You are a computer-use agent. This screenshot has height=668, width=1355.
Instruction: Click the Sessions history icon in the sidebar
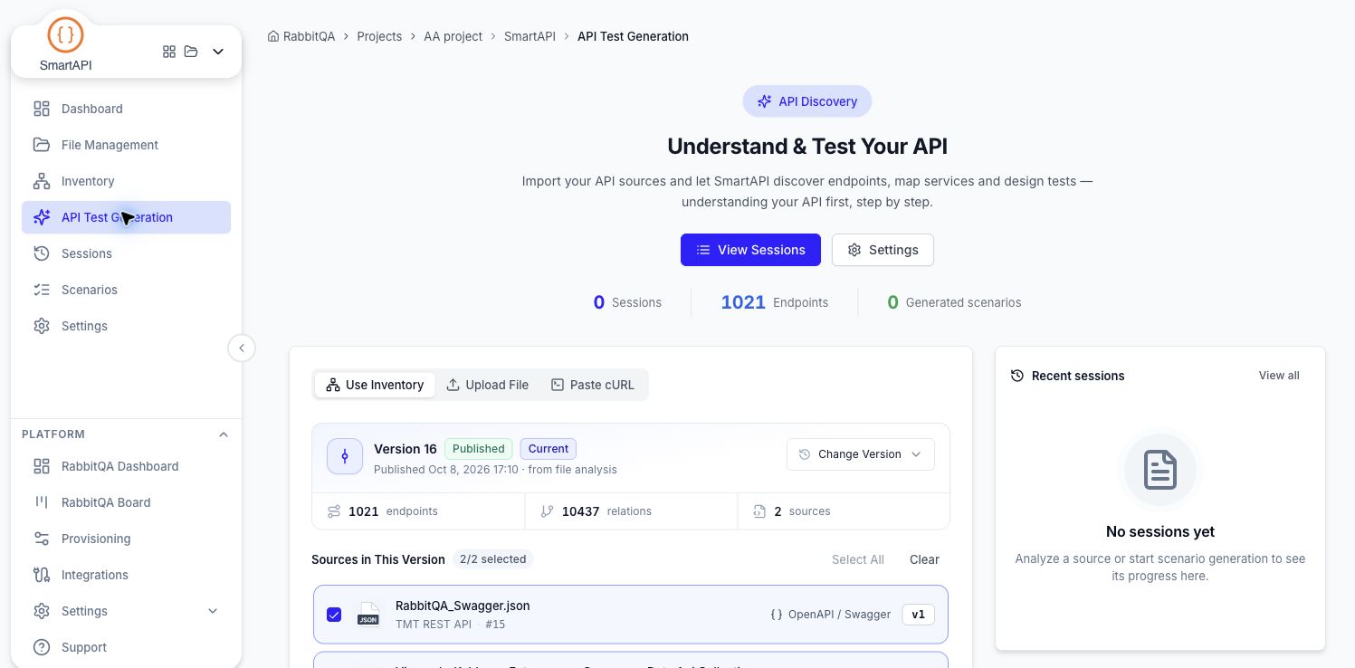42,253
